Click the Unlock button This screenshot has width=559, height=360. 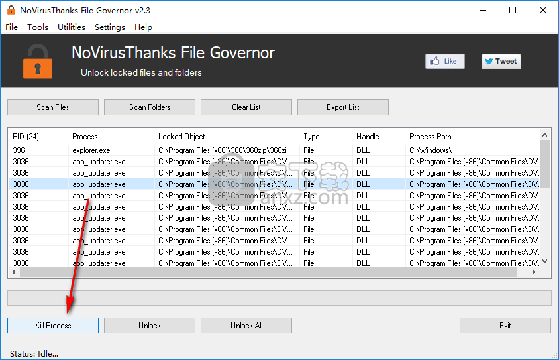point(150,326)
